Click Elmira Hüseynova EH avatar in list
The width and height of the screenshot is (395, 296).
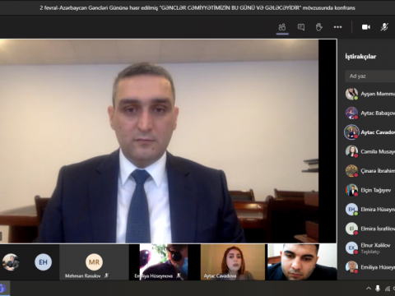click(351, 210)
